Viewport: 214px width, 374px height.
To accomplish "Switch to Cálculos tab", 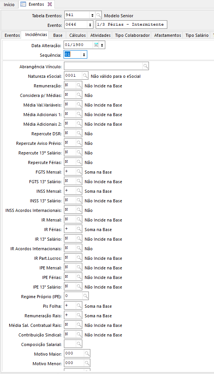I will coord(77,35).
